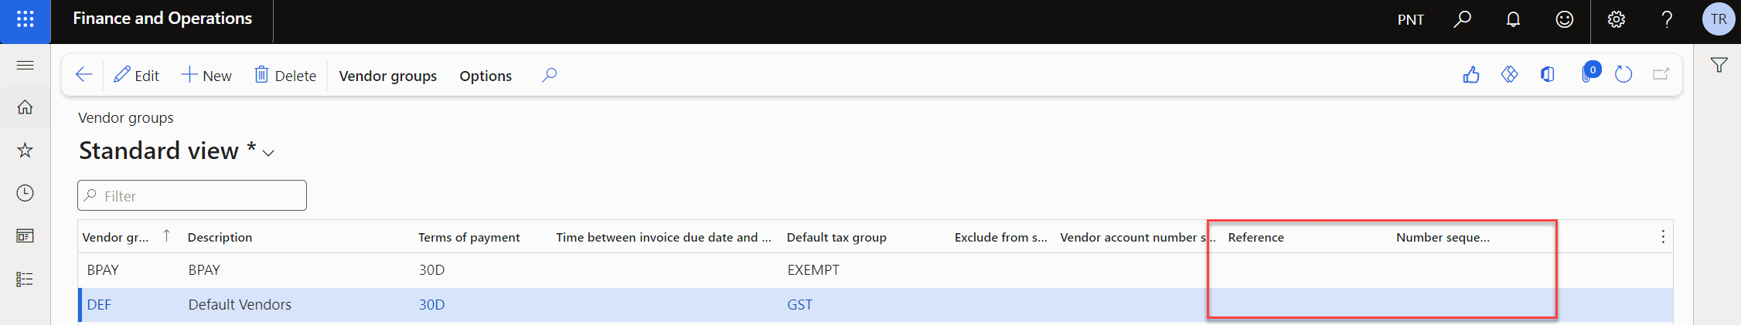Click the notifications bell icon

[x=1513, y=19]
